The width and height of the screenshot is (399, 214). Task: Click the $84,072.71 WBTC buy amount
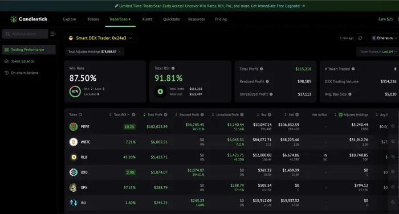[262, 140]
